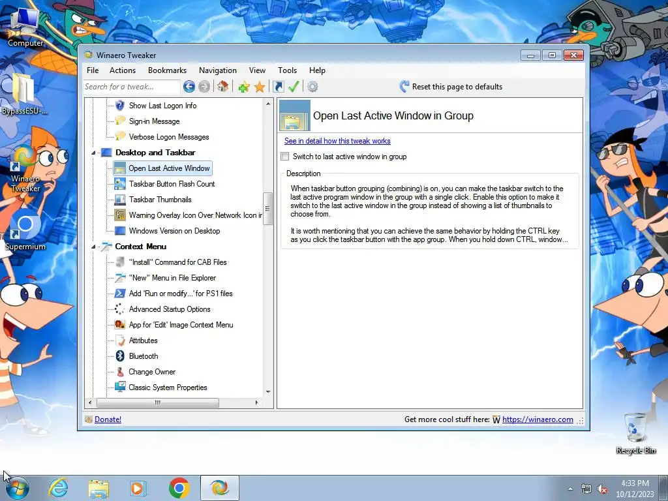Open the https://winaero.com link
This screenshot has height=501, width=668.
538,419
